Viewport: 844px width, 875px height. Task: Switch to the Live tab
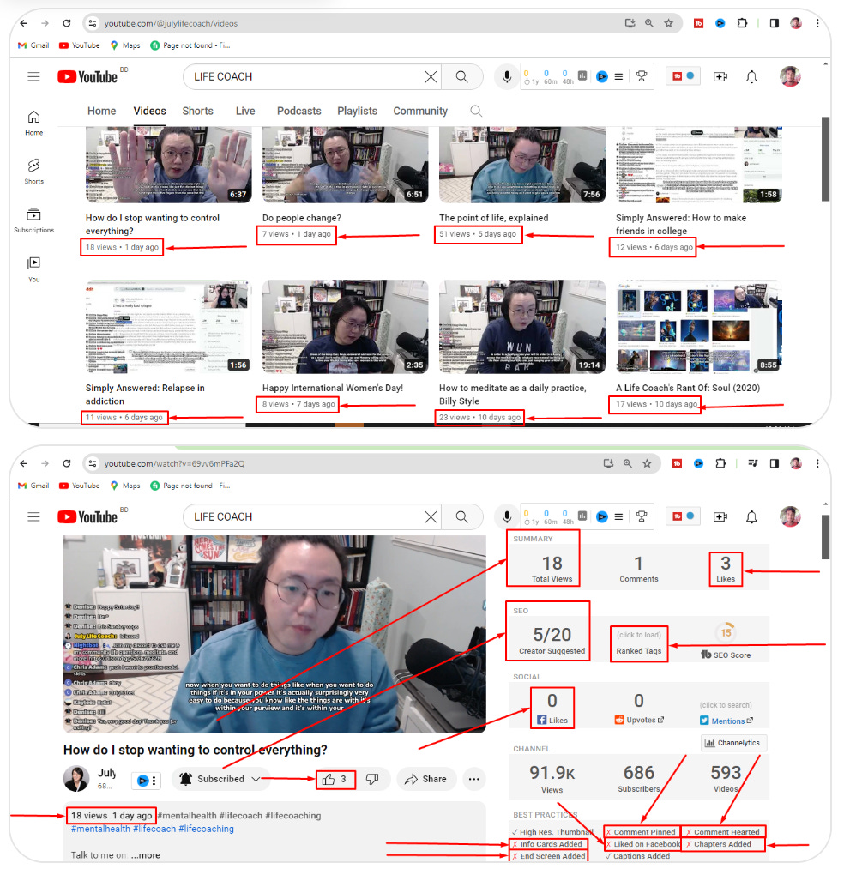click(x=245, y=111)
